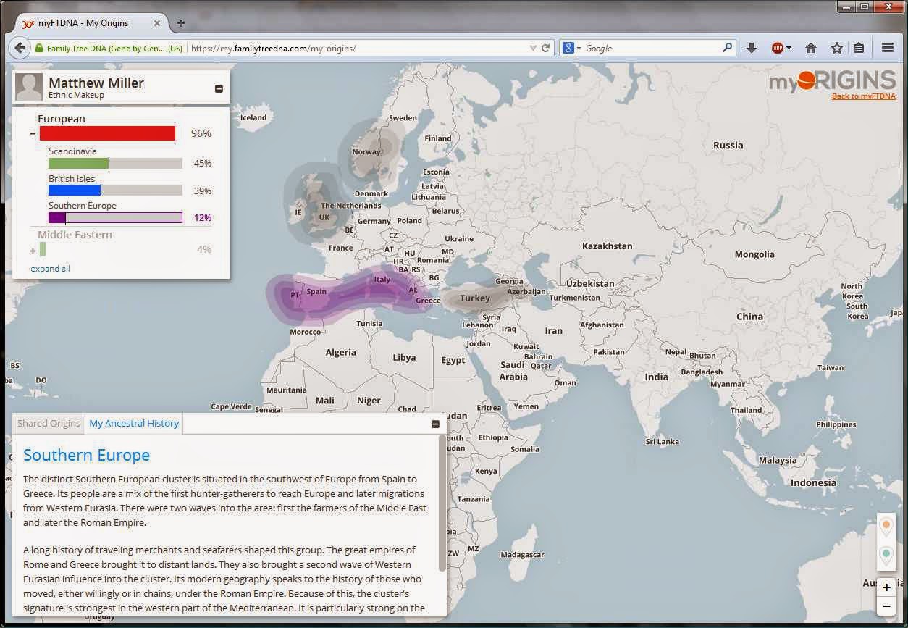This screenshot has width=908, height=628.
Task: Bookmark this page with the star icon
Action: pyautogui.click(x=837, y=47)
